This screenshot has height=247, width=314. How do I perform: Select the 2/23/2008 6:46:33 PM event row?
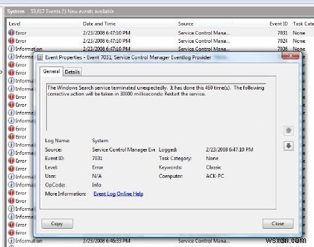pos(160,240)
